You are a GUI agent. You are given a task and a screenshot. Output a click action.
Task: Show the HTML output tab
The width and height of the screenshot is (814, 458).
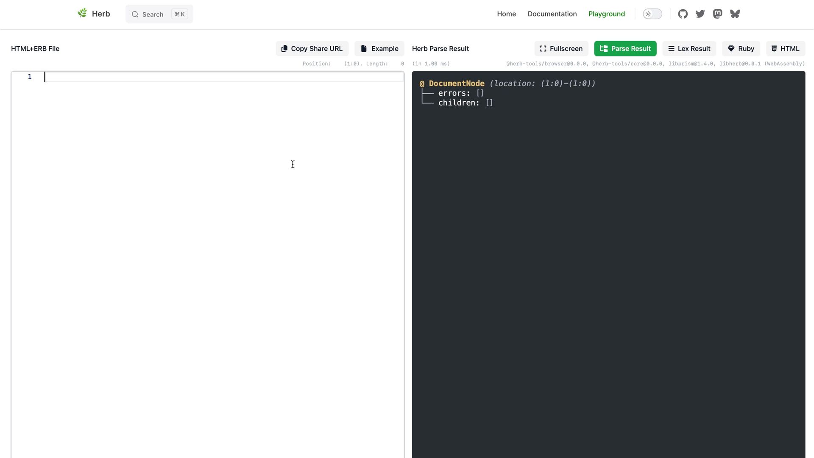[x=785, y=49]
